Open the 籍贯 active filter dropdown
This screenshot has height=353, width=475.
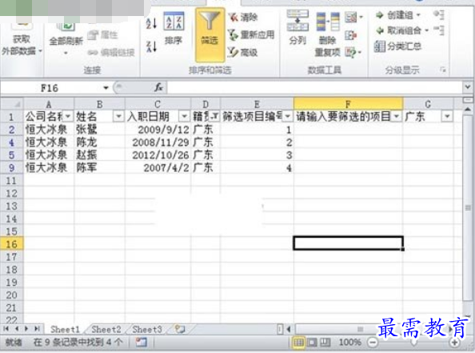(214, 116)
